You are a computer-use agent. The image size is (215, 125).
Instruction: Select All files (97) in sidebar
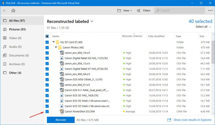pos(17,21)
